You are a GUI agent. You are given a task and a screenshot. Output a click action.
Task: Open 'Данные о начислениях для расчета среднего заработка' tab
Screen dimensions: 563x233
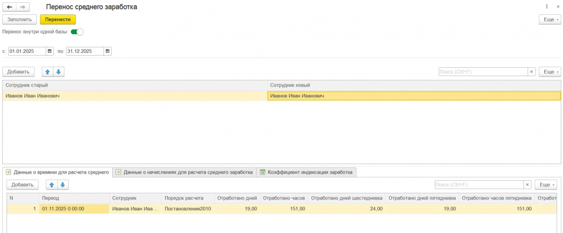(x=184, y=172)
